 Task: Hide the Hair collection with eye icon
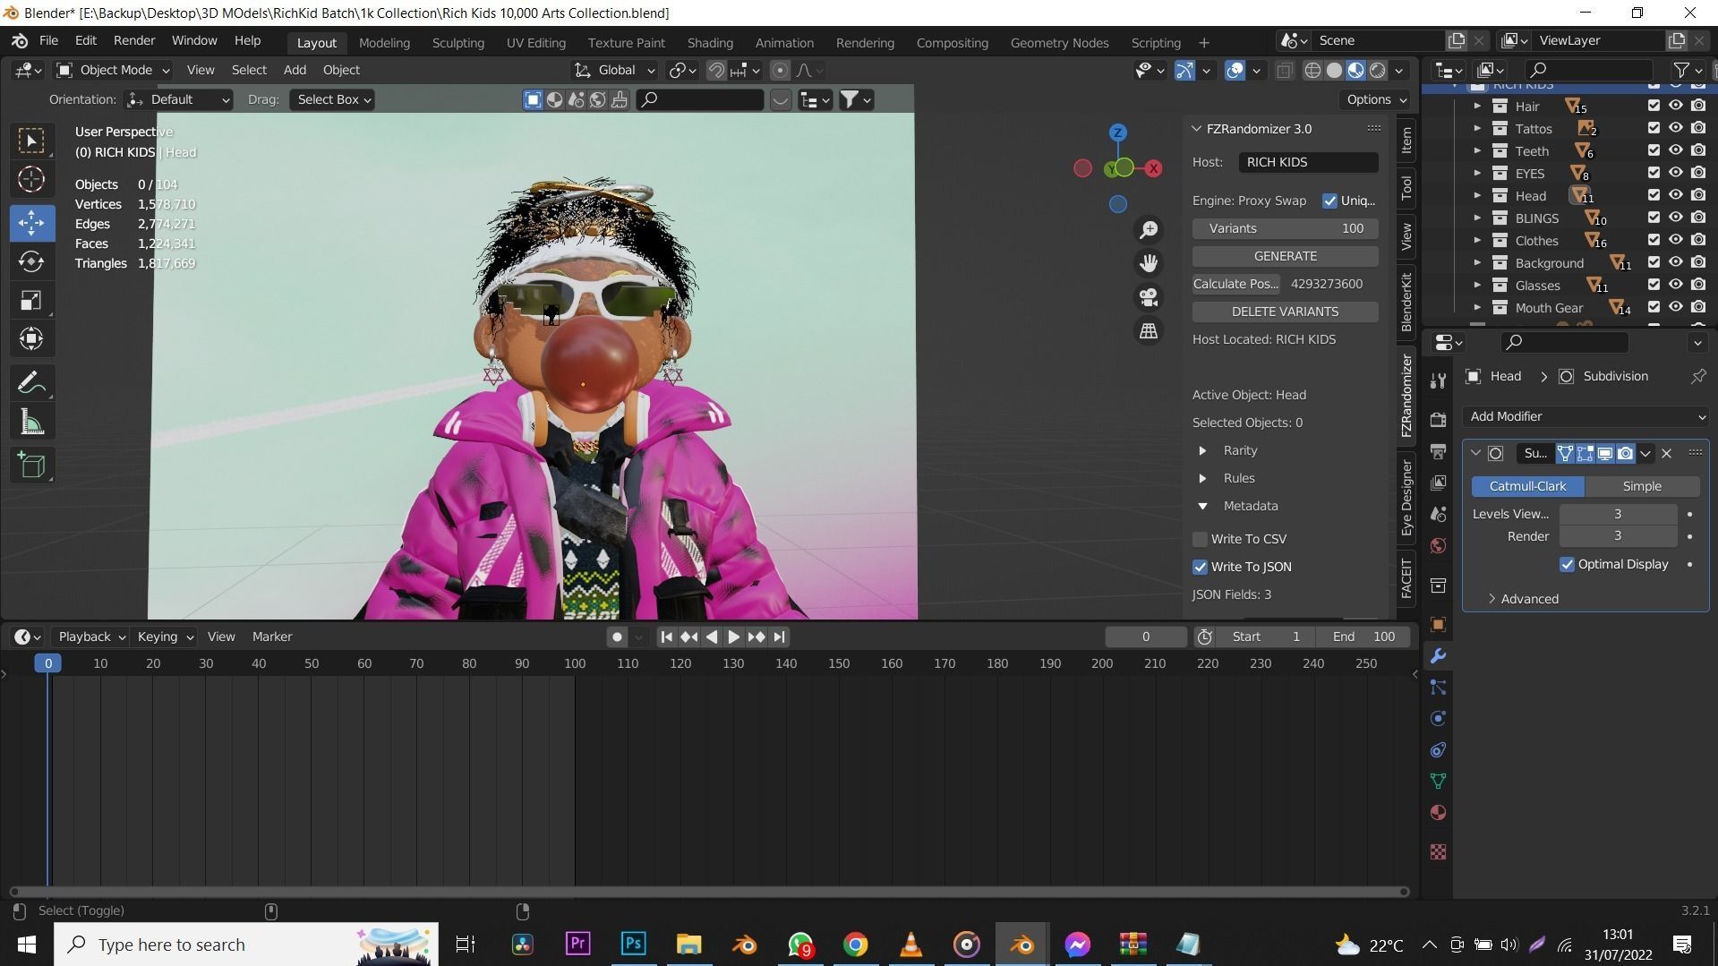point(1675,106)
